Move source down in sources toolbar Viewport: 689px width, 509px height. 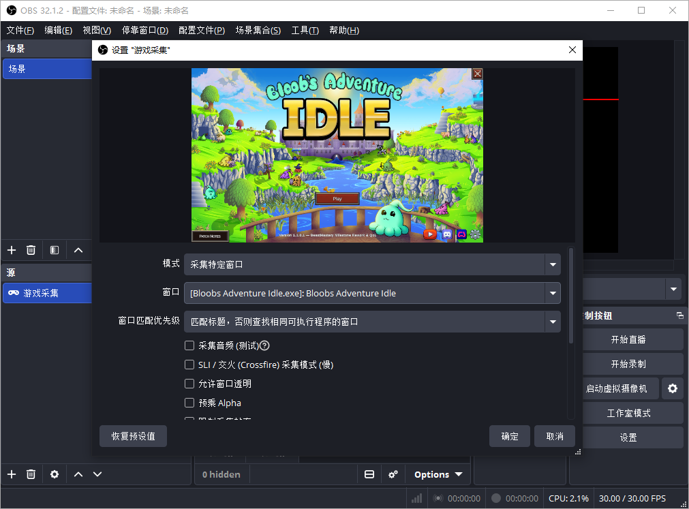97,474
